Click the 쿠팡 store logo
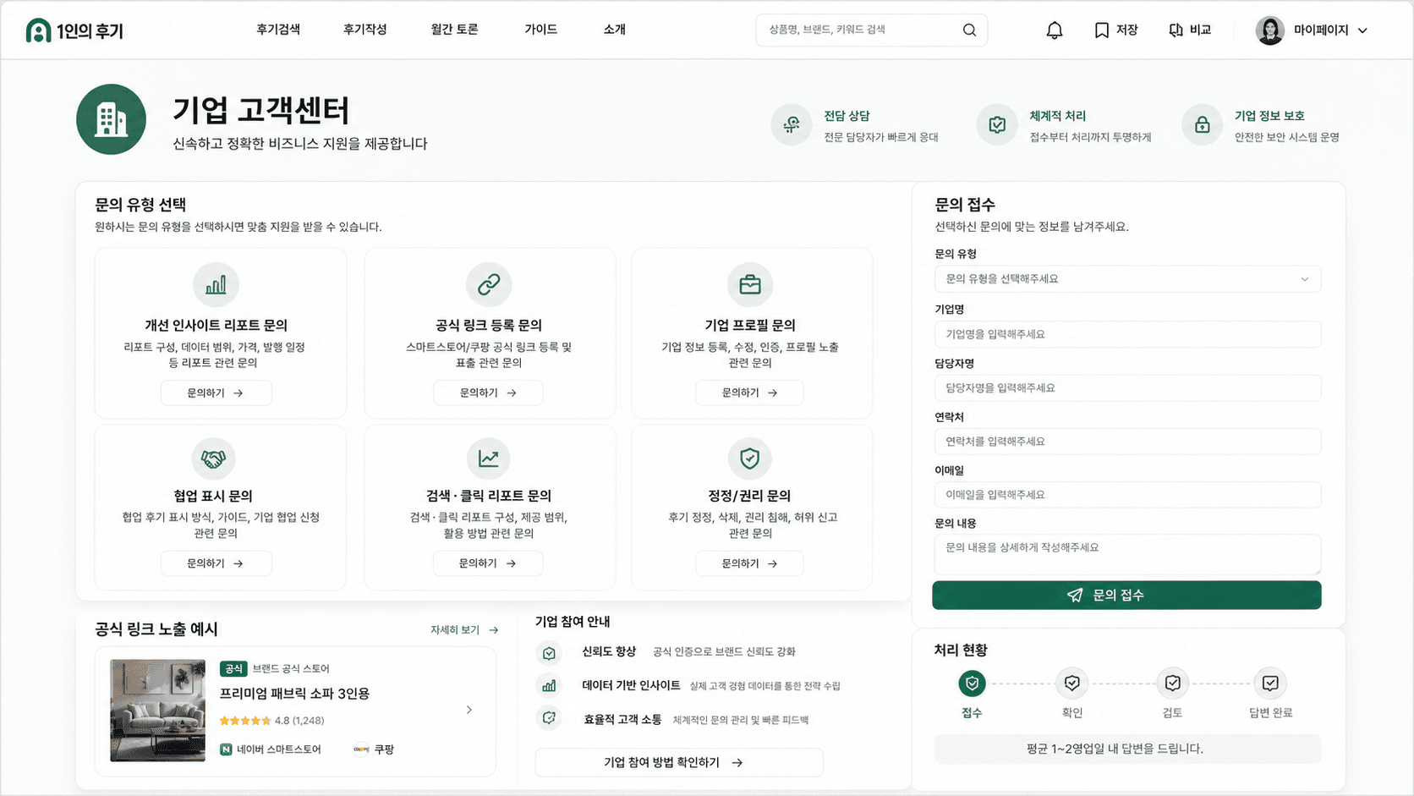Screen dimensions: 1414x796 pos(361,749)
